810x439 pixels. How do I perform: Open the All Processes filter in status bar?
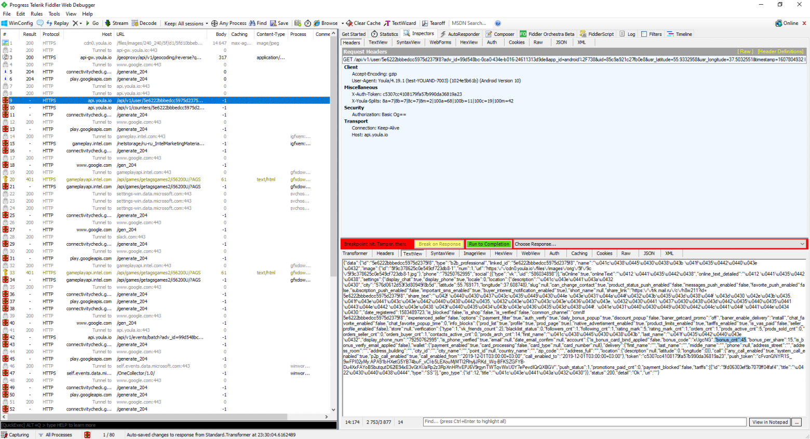55,435
